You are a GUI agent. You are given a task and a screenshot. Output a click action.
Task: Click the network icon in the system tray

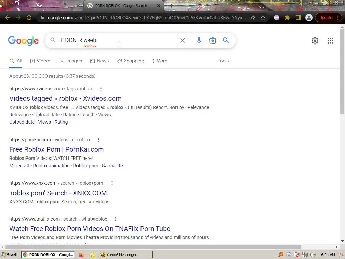coord(305,255)
